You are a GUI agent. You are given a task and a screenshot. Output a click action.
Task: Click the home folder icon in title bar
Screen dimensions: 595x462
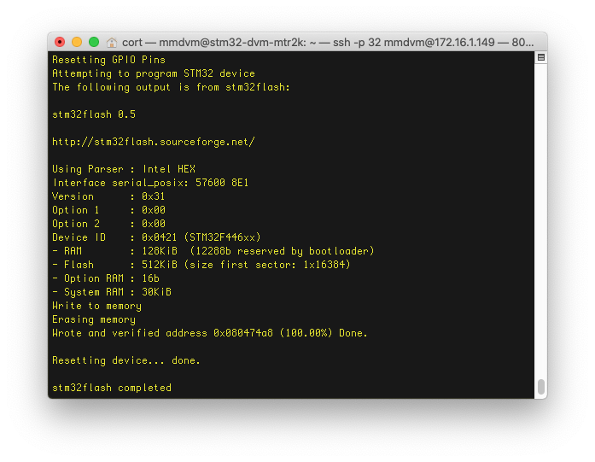point(112,43)
